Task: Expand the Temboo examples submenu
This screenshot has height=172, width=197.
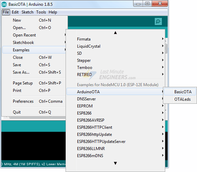Action: pos(116,68)
